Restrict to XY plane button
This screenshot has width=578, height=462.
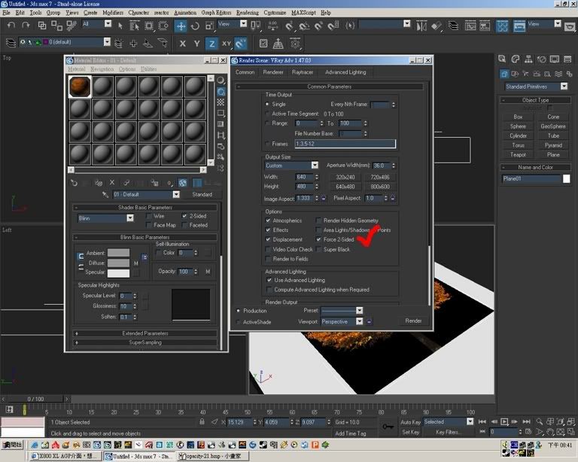pyautogui.click(x=226, y=44)
